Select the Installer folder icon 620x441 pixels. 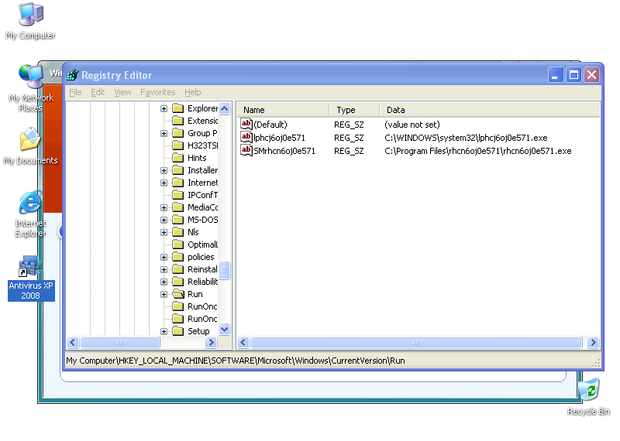tap(178, 170)
